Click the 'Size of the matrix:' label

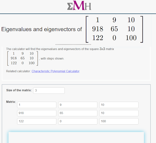[19, 90]
